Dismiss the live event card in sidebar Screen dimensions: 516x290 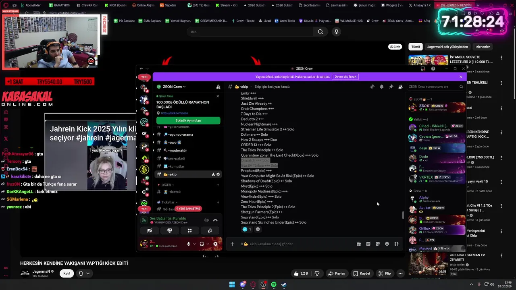[x=218, y=96]
